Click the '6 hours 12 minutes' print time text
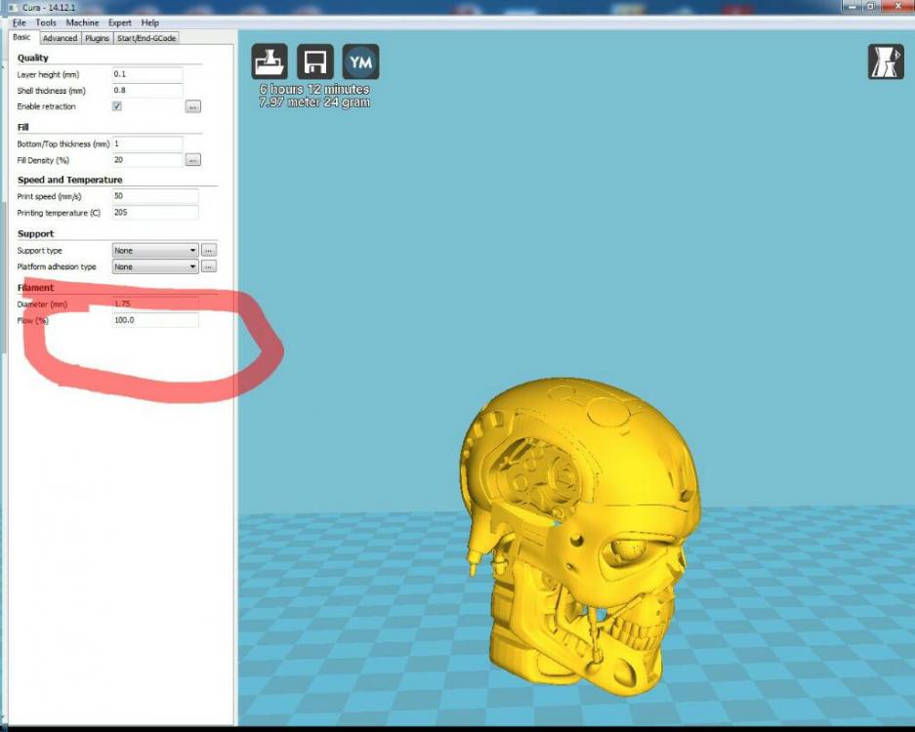The width and height of the screenshot is (915, 732). click(x=314, y=89)
